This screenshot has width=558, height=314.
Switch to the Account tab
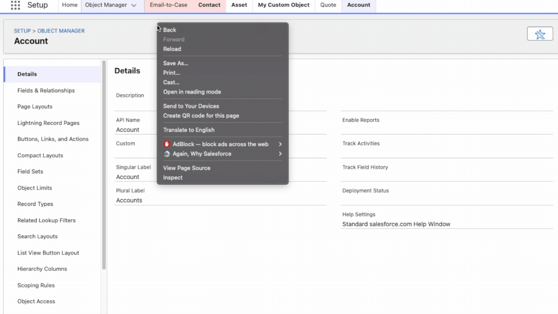[359, 5]
